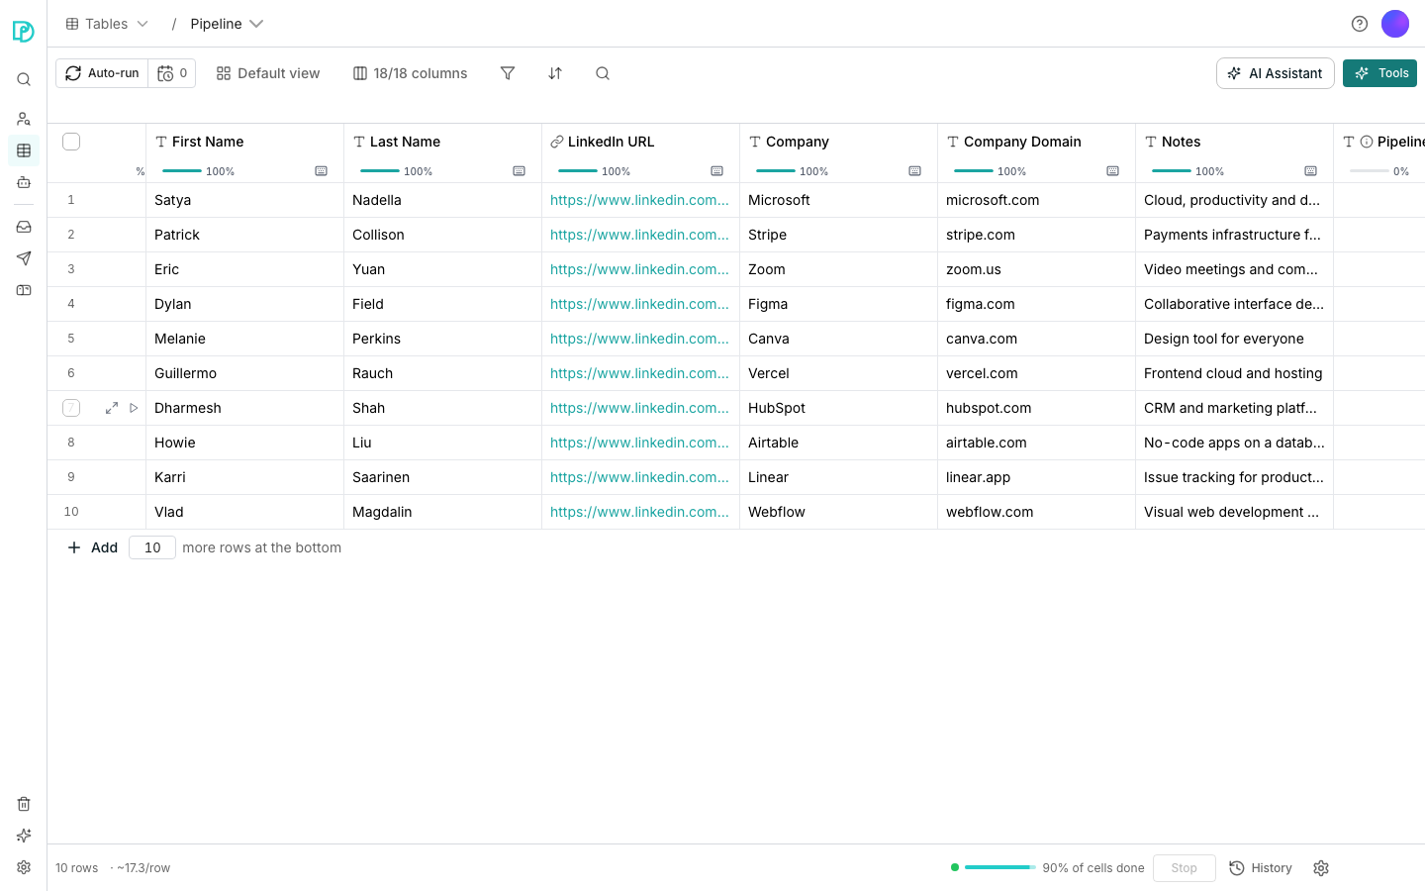Select the Tables sidebar icon
The width and height of the screenshot is (1425, 891).
point(24,150)
